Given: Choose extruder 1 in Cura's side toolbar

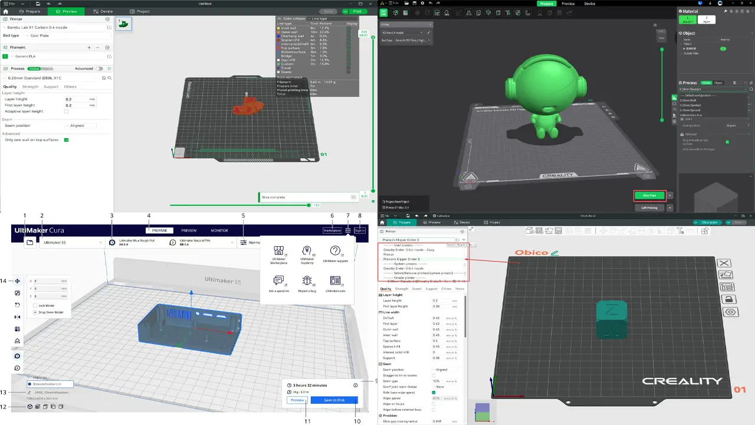Looking at the screenshot, I should tap(17, 356).
